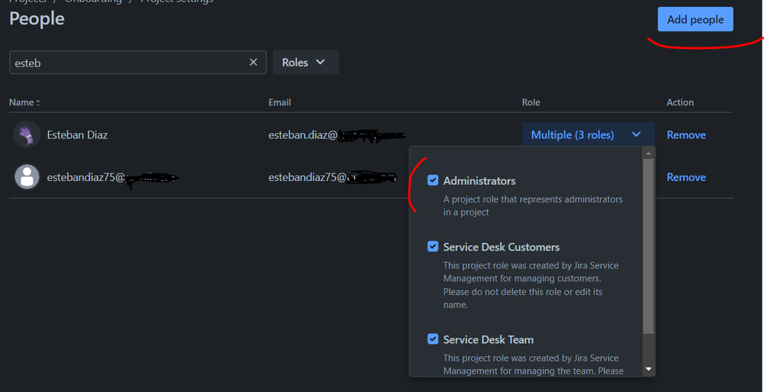This screenshot has width=764, height=392.
Task: Click the Role column header
Action: pos(531,102)
